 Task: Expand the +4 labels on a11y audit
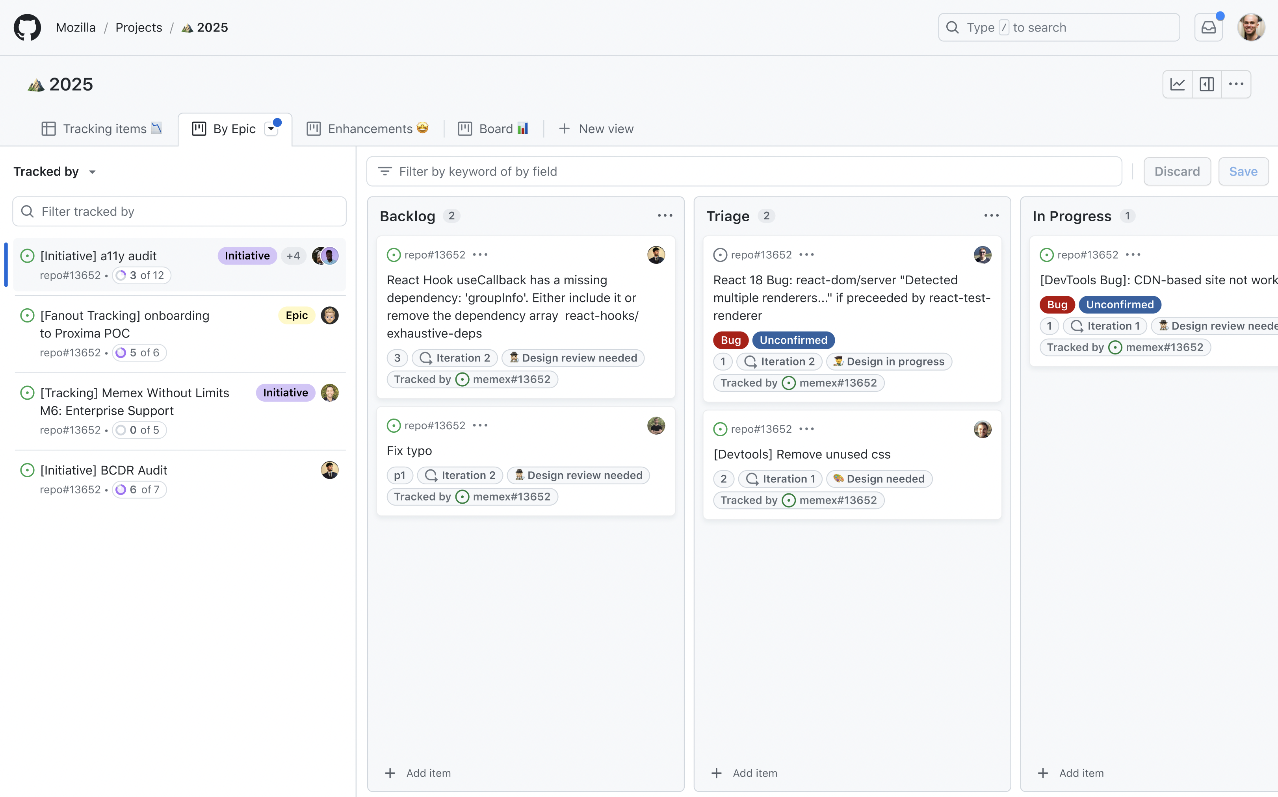pyautogui.click(x=293, y=256)
